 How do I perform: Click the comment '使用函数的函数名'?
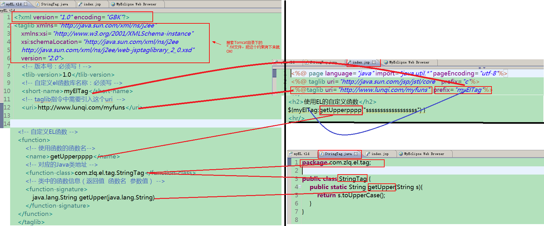point(60,148)
